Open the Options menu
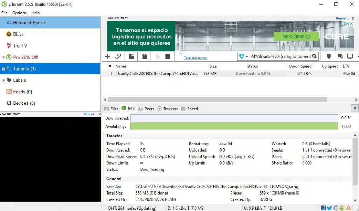 pyautogui.click(x=19, y=13)
